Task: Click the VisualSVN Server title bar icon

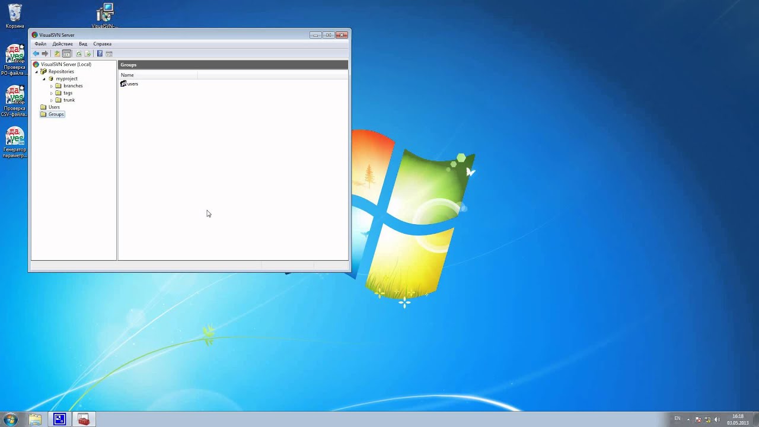Action: click(34, 35)
